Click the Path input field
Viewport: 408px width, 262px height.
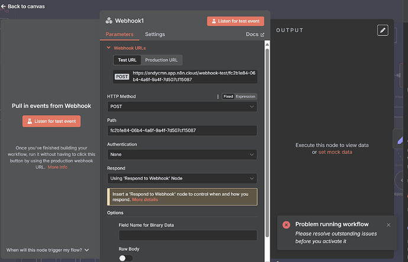[x=182, y=130]
